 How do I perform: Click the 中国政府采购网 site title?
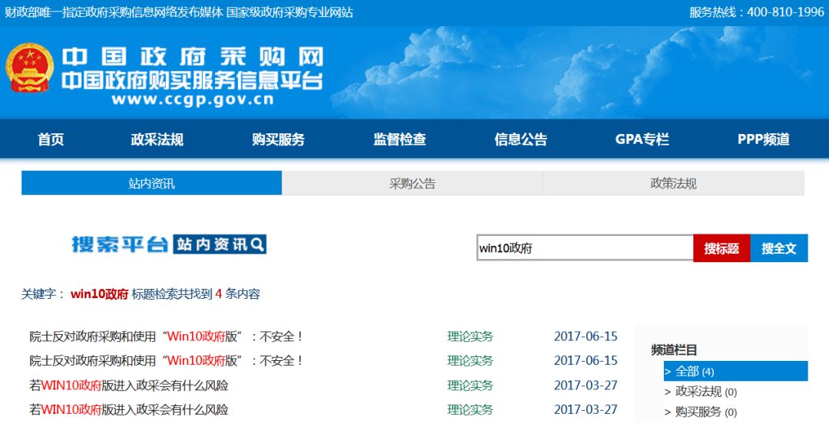coord(193,57)
